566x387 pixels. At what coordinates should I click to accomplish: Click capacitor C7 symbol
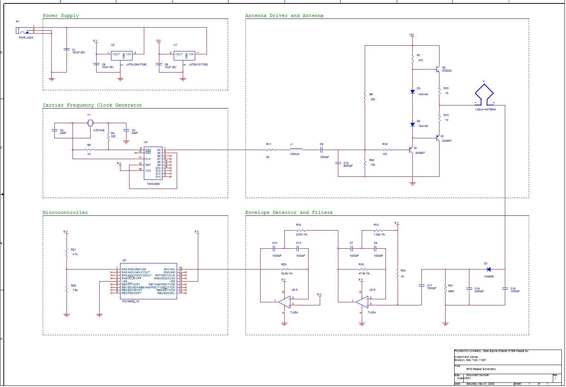(352, 248)
